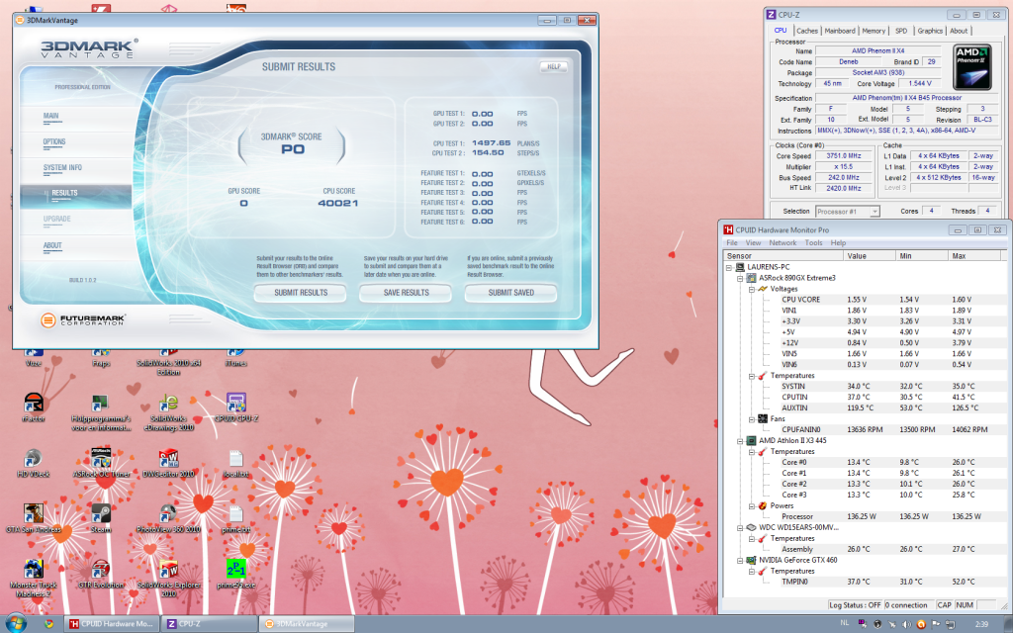
Task: Switch to the Caches tab in CPU-Z
Action: 807,31
